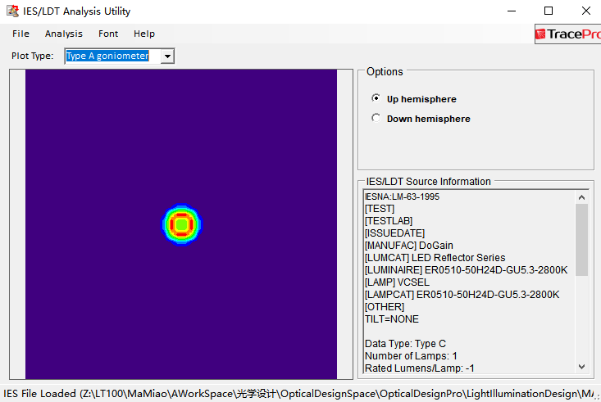Select the Up hemisphere radio button
The width and height of the screenshot is (601, 402).
click(376, 98)
